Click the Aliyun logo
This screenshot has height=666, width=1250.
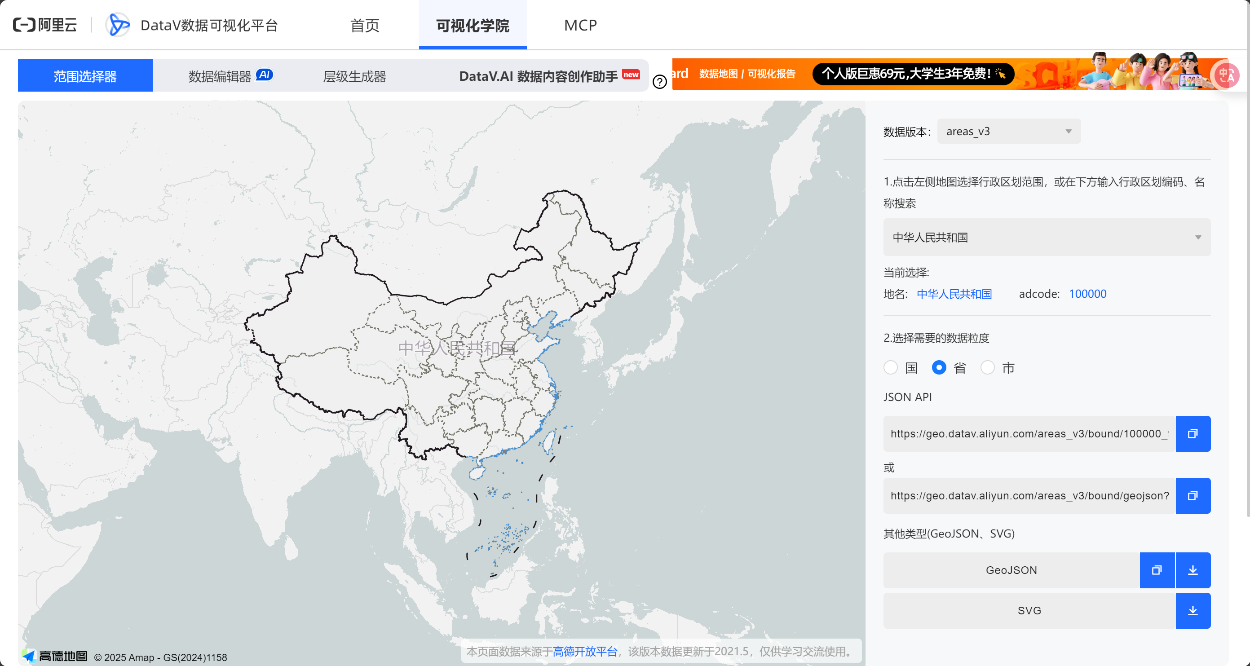(44, 25)
